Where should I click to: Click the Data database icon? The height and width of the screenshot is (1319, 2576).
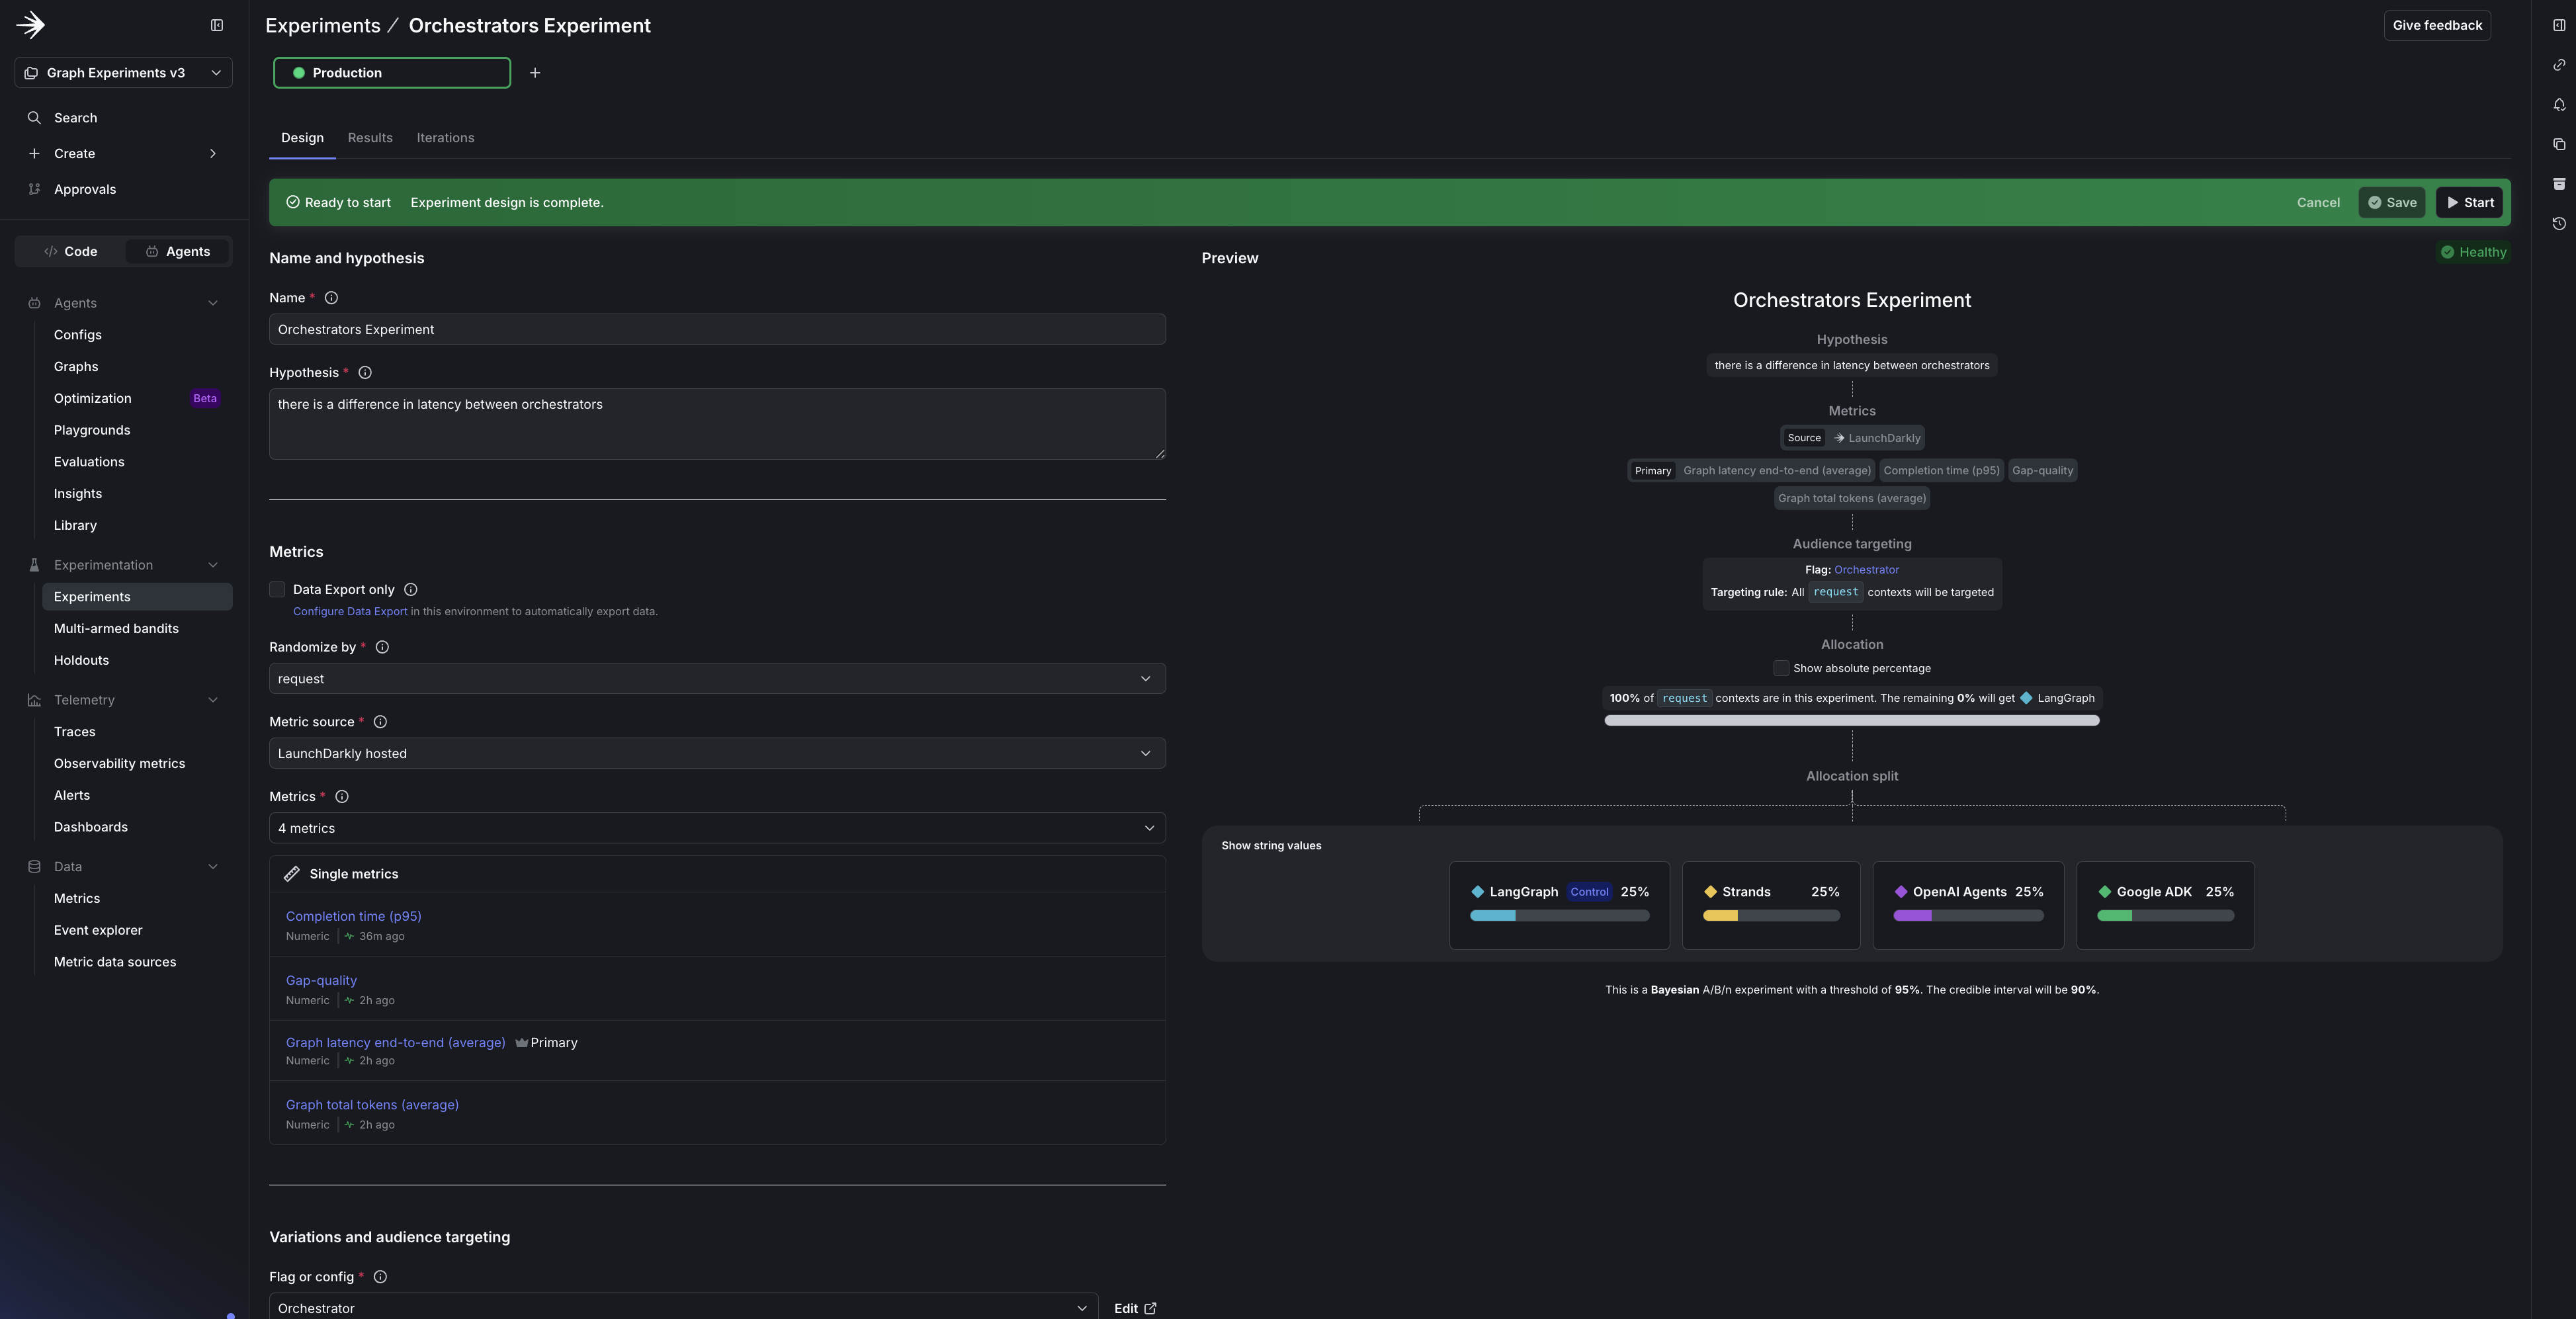tap(34, 867)
